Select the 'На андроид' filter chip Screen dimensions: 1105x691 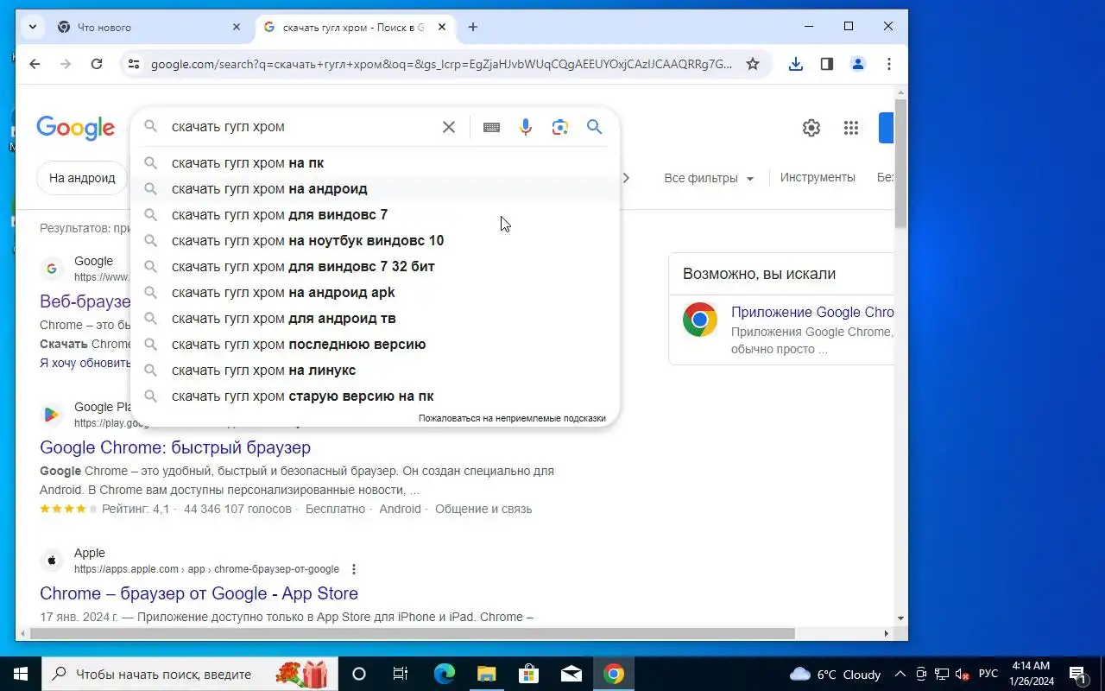[x=82, y=178]
